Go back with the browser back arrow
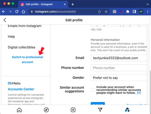Image resolution: width=151 pixels, height=114 pixels. pyautogui.click(x=4, y=11)
